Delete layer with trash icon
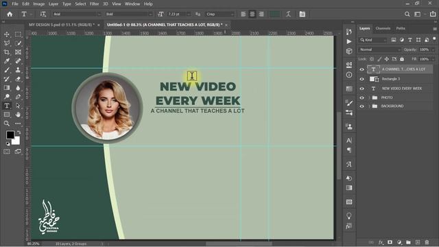 coord(427,242)
